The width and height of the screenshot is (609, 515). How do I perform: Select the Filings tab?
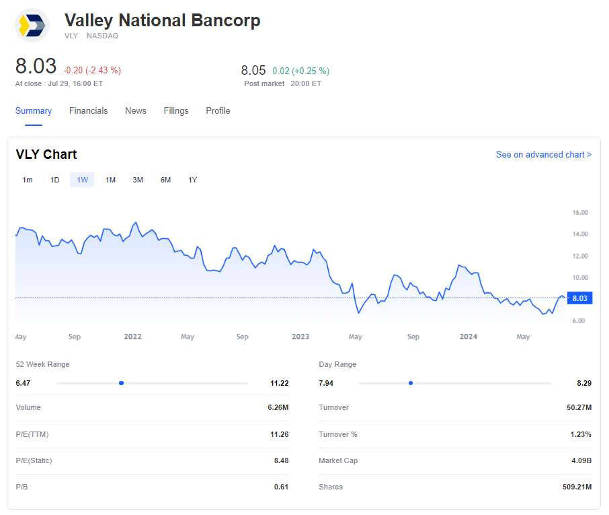click(x=176, y=111)
